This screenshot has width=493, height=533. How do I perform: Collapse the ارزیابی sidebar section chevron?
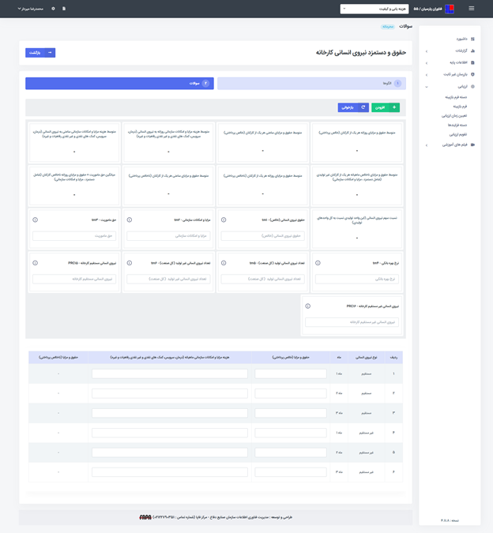pyautogui.click(x=427, y=87)
